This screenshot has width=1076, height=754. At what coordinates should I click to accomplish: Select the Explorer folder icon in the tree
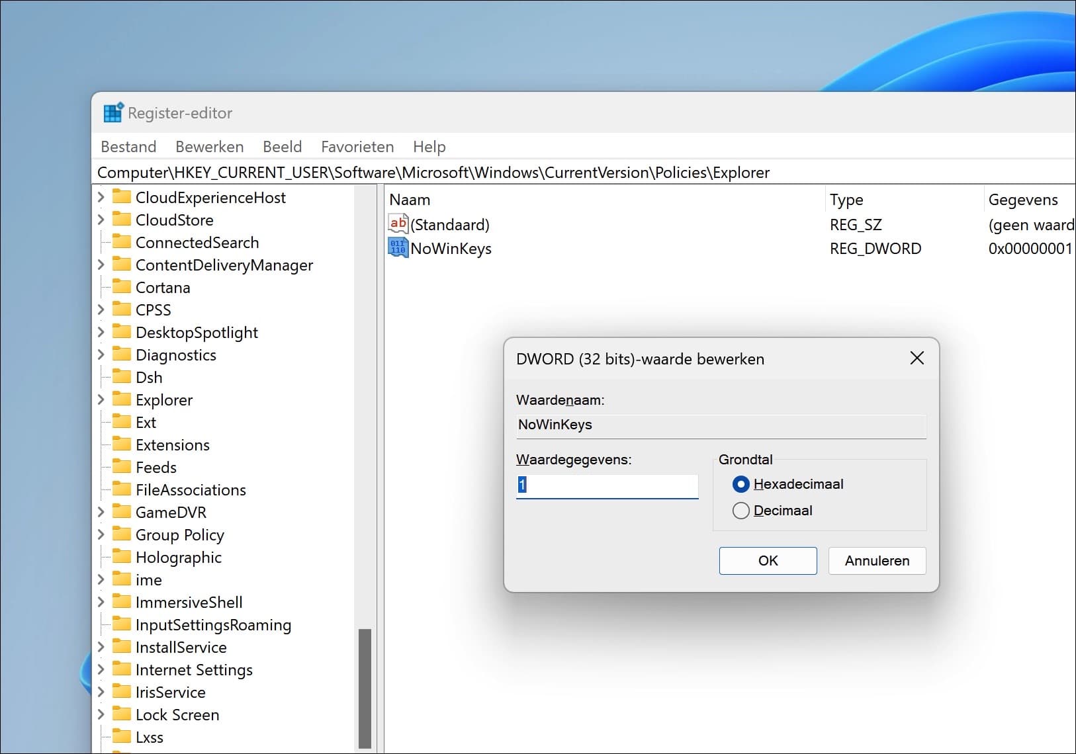point(122,399)
